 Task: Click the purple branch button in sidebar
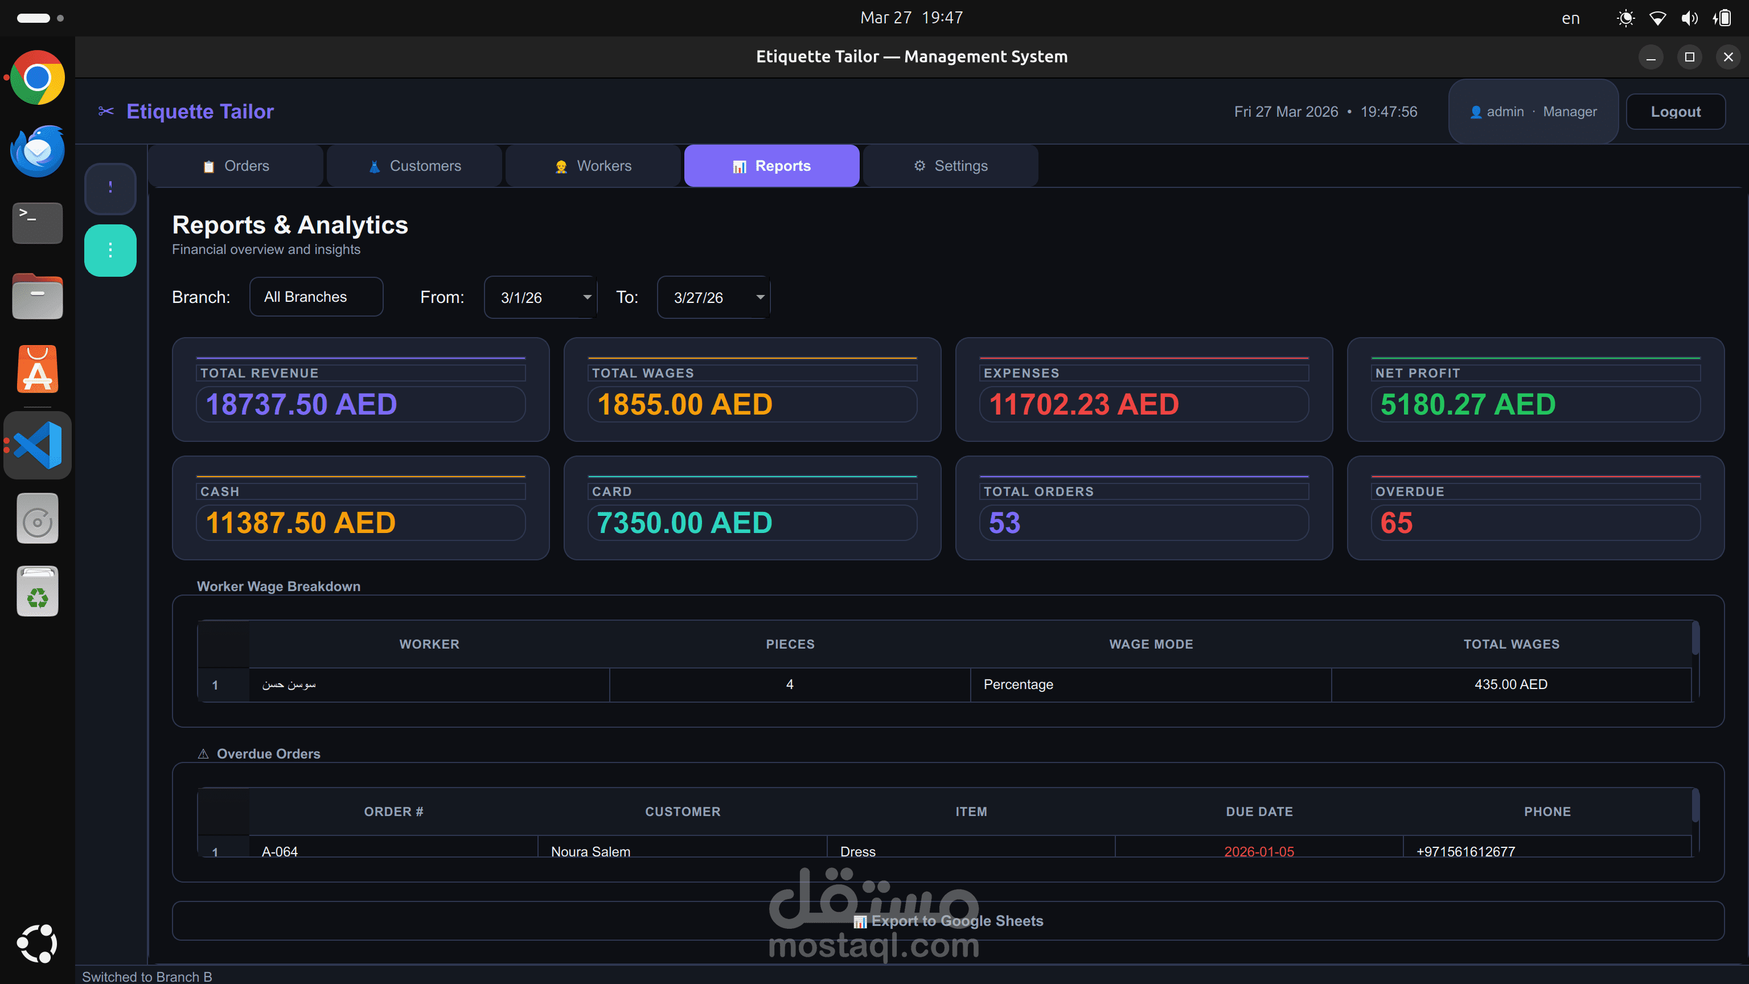tap(110, 187)
